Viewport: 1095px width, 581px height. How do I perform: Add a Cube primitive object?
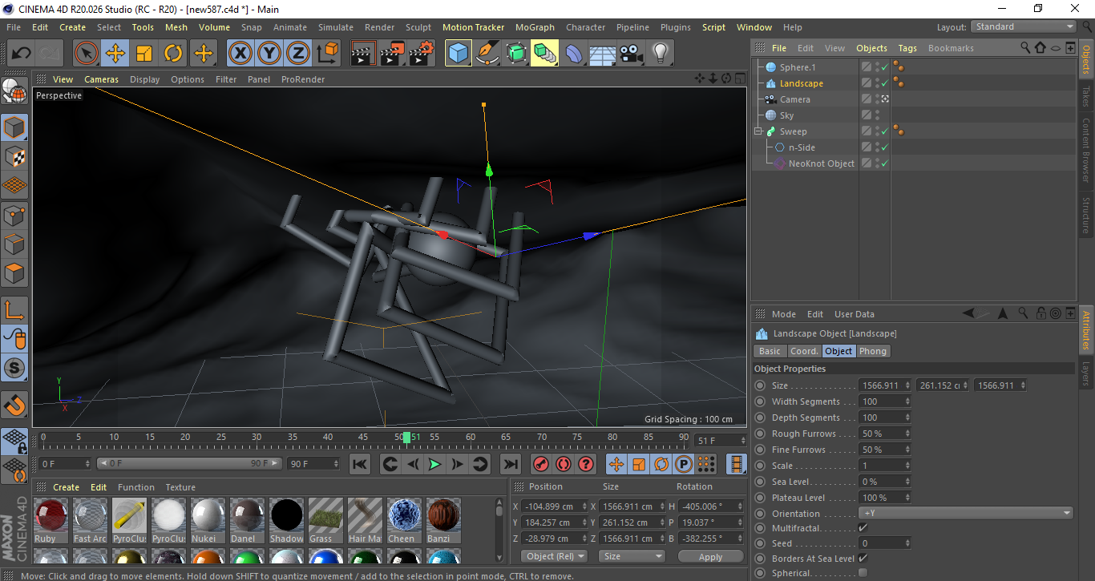(459, 54)
